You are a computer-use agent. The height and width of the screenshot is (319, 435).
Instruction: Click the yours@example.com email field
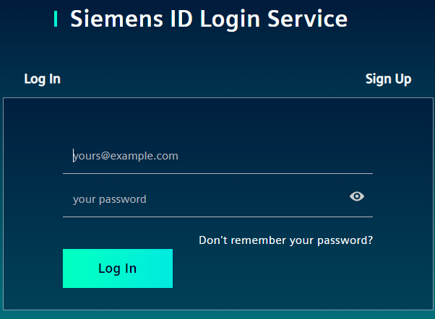point(217,156)
